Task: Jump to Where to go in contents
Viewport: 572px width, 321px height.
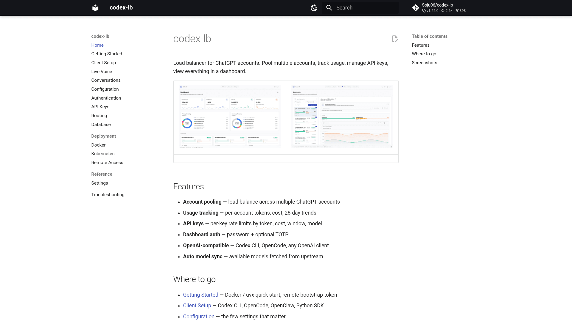Action: [424, 54]
